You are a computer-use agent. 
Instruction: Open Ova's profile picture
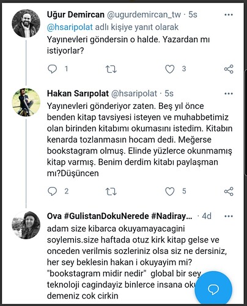click(x=26, y=225)
